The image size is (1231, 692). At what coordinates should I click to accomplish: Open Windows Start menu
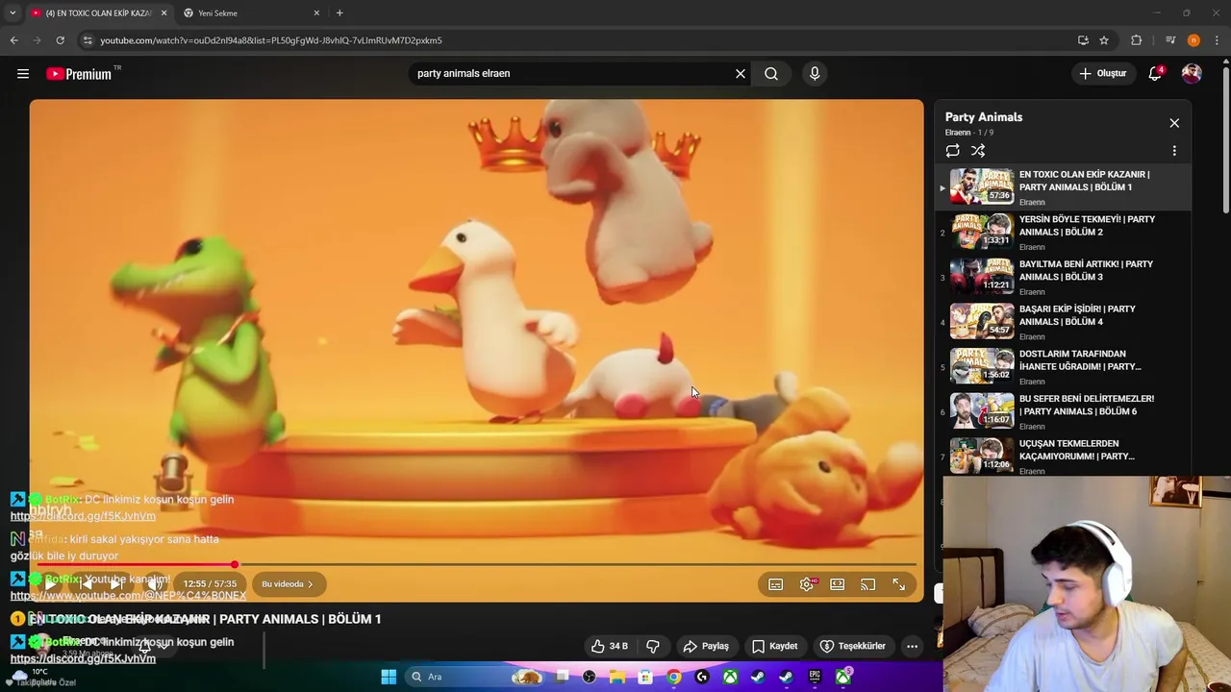[389, 677]
